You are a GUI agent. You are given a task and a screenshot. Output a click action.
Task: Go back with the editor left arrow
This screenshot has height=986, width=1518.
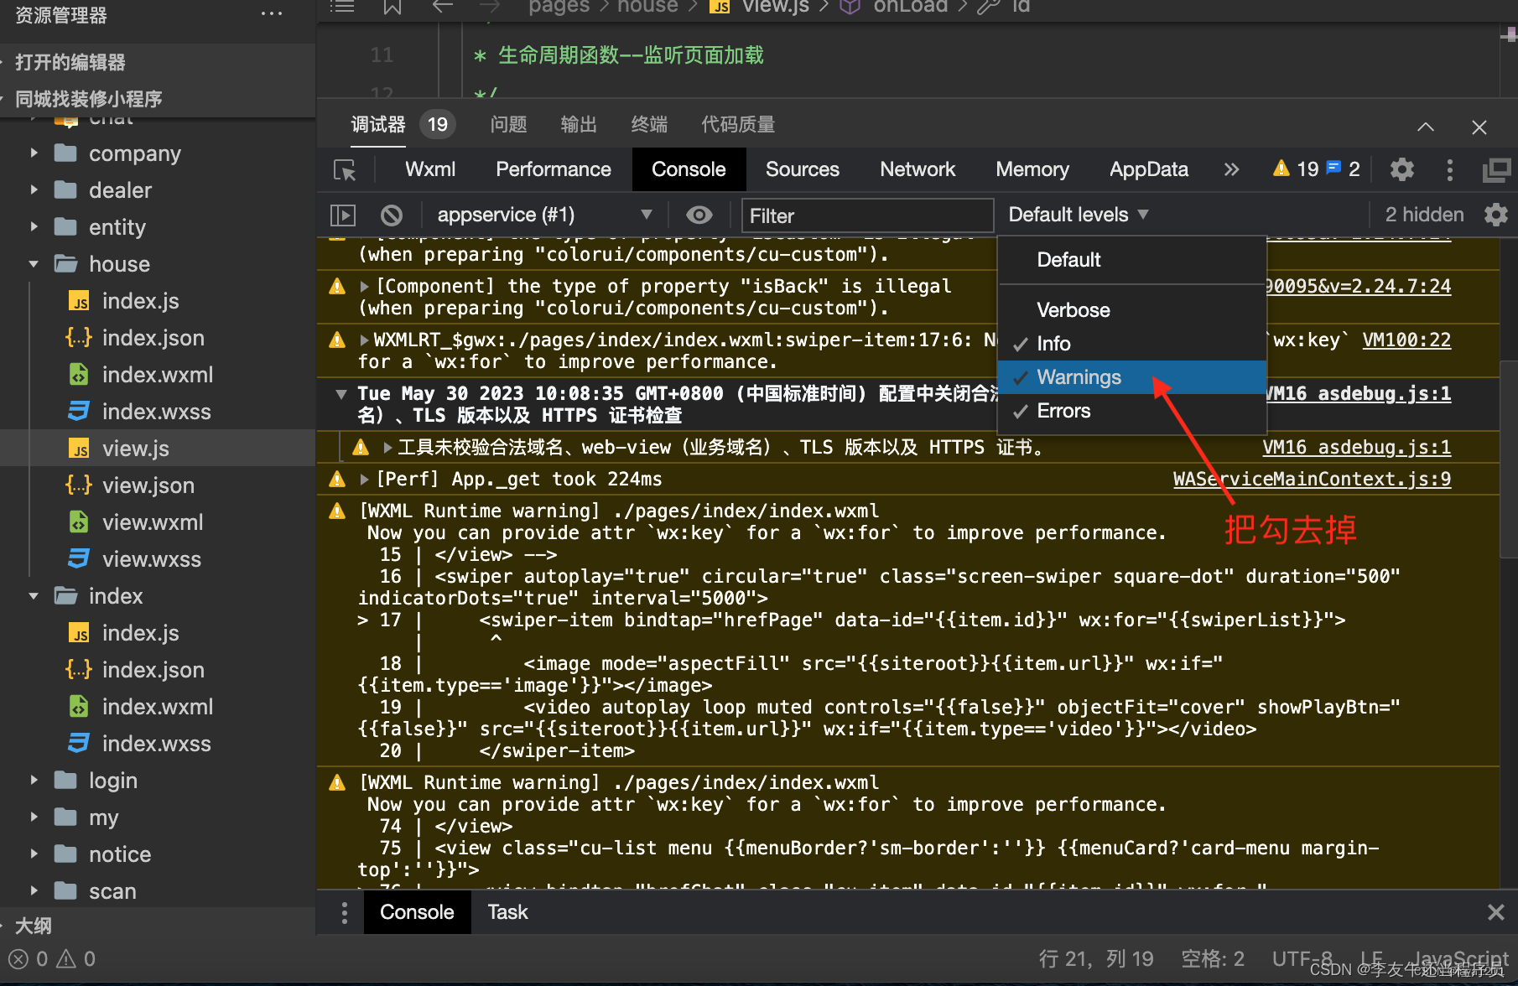point(442,8)
